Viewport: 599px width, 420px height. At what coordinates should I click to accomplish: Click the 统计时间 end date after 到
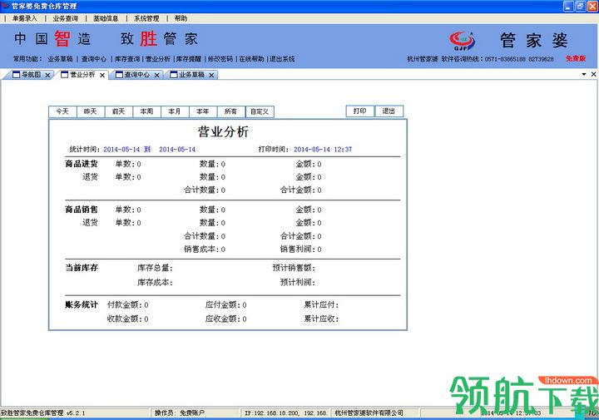(x=177, y=150)
